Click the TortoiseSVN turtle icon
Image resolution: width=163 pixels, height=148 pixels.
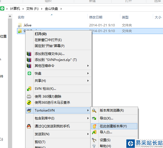point(29,110)
